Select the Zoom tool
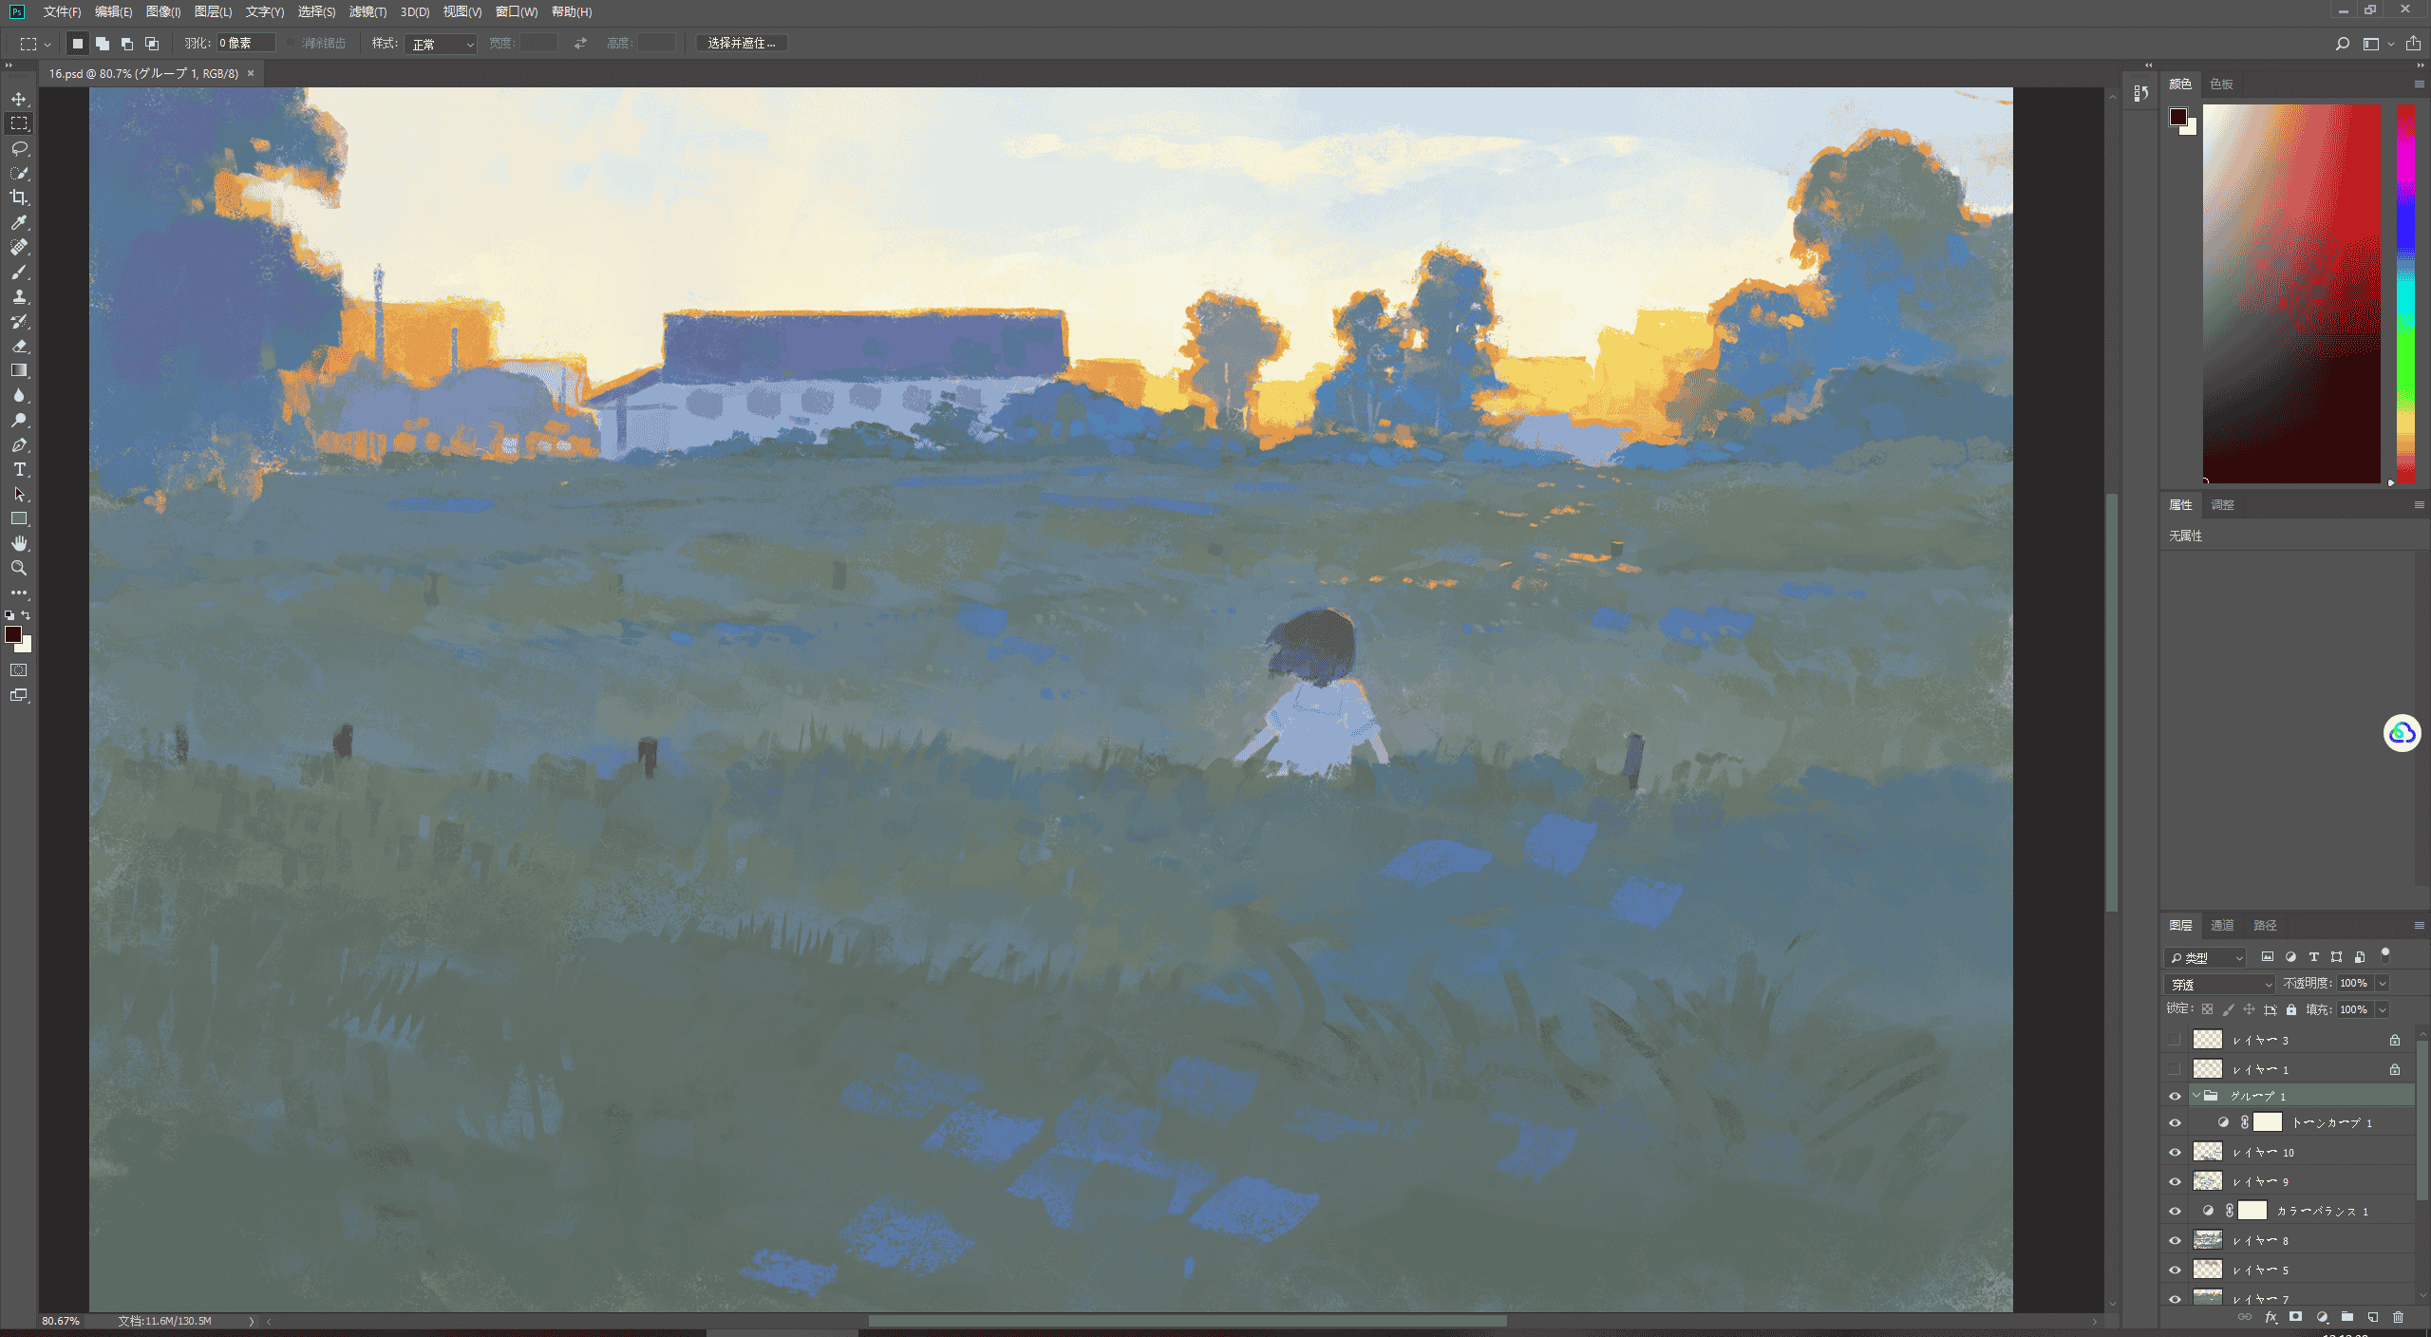The image size is (2431, 1337). pos(19,568)
